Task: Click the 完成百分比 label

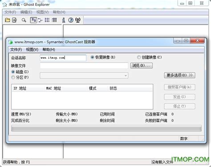Action: coord(20,121)
